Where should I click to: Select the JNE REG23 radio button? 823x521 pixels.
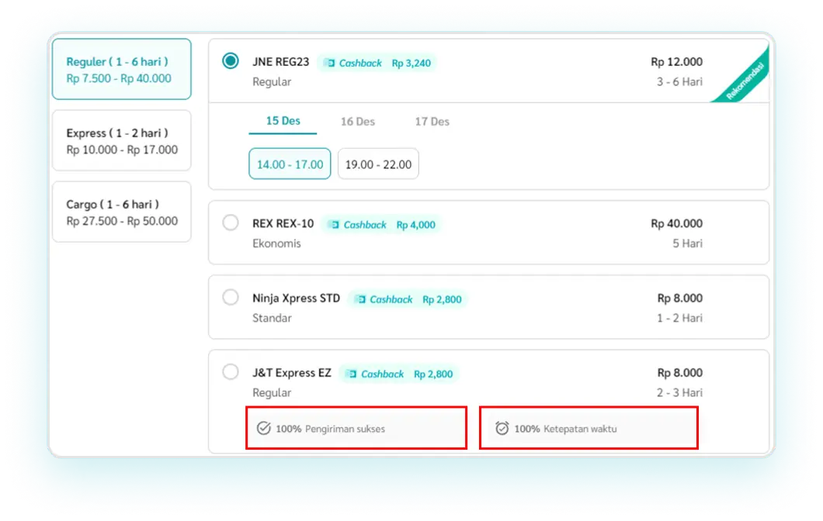tap(231, 61)
